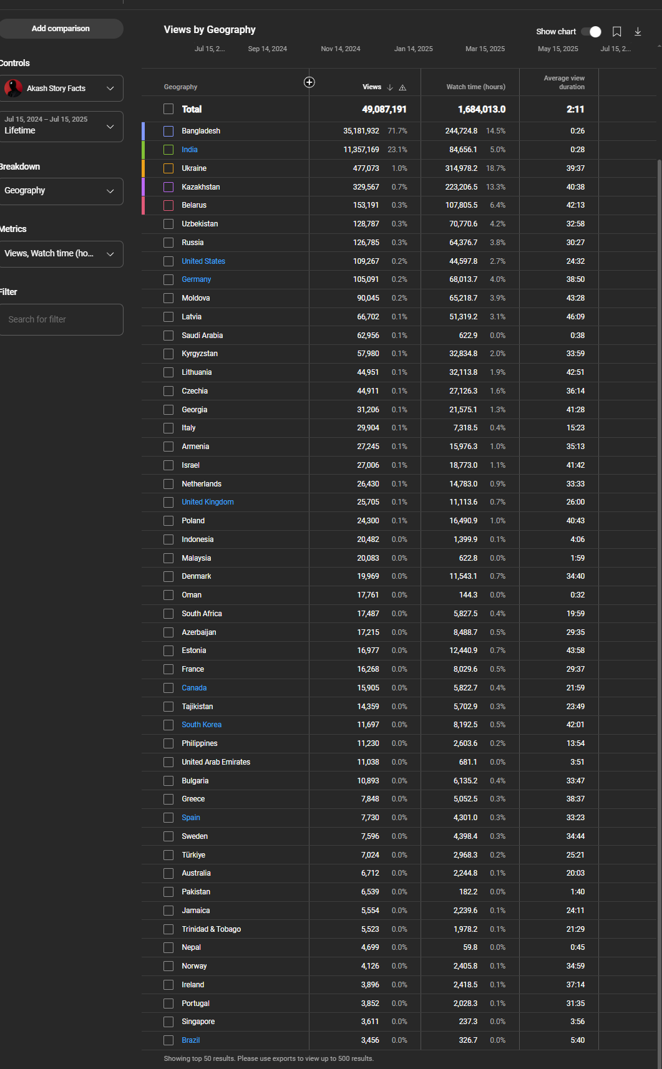Click the Search for filter field
662x1069 pixels.
point(61,319)
